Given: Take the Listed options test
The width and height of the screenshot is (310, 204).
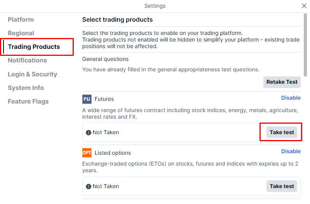Looking at the screenshot, I should click(282, 186).
